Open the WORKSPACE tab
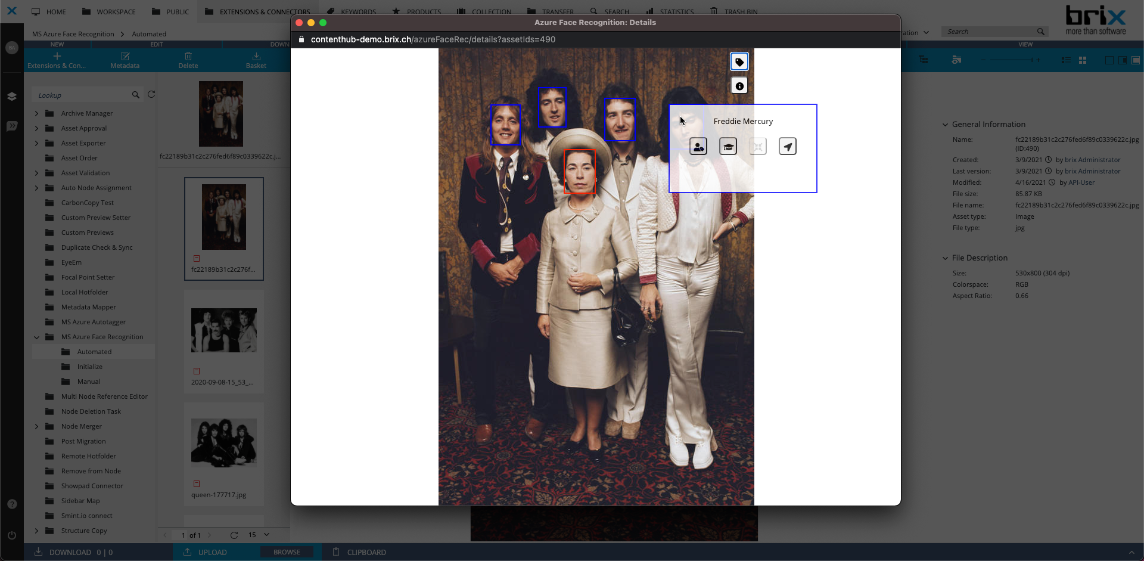Screen dimensions: 1144x561 pyautogui.click(x=109, y=11)
